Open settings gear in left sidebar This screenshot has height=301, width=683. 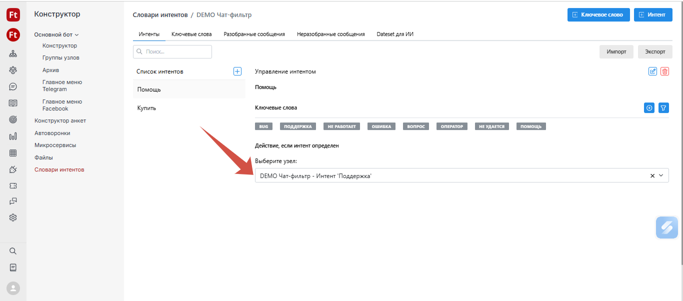click(x=13, y=217)
